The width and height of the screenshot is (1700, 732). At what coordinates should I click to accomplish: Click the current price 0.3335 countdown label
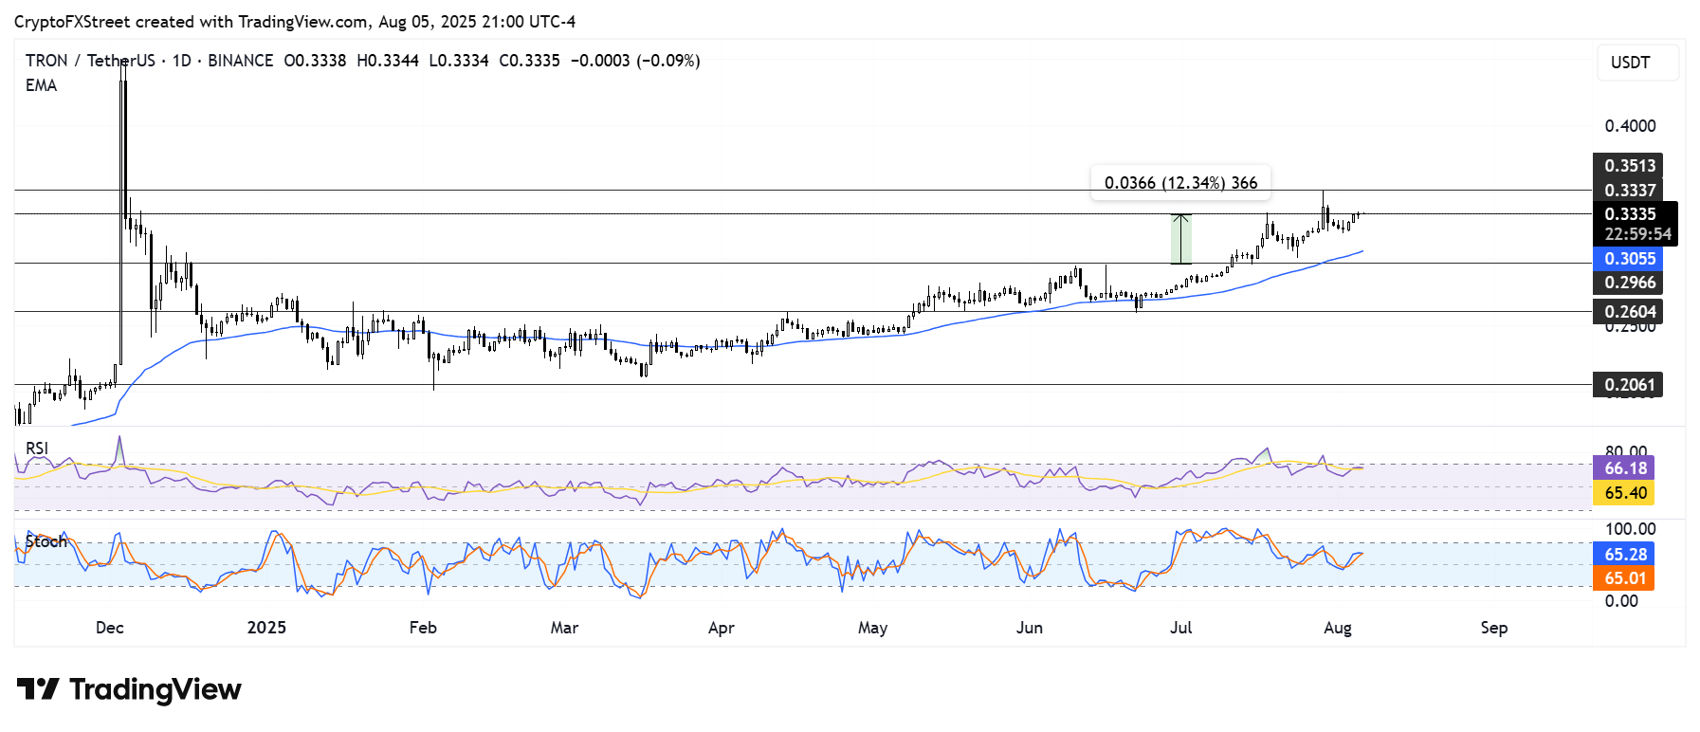coord(1636,224)
